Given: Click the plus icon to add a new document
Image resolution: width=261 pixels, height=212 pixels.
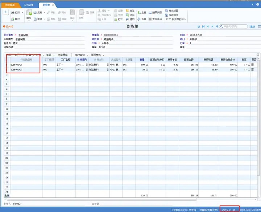Looking at the screenshot, I should click(6, 12).
